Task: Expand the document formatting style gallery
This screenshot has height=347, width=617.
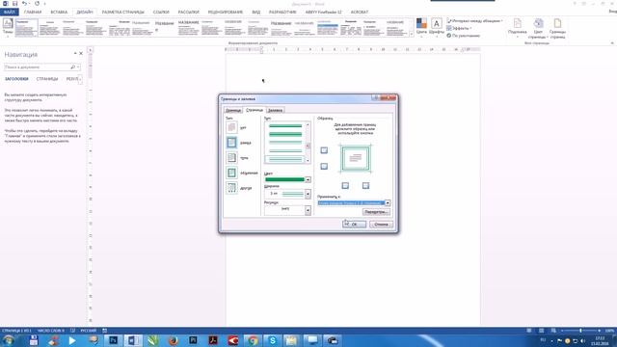Action: [412, 35]
